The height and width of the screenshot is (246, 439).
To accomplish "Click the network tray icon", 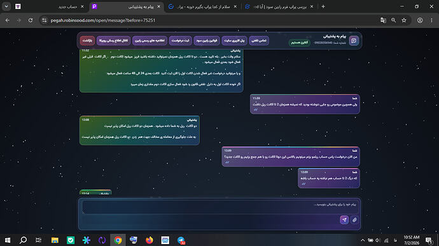I will point(386,240).
